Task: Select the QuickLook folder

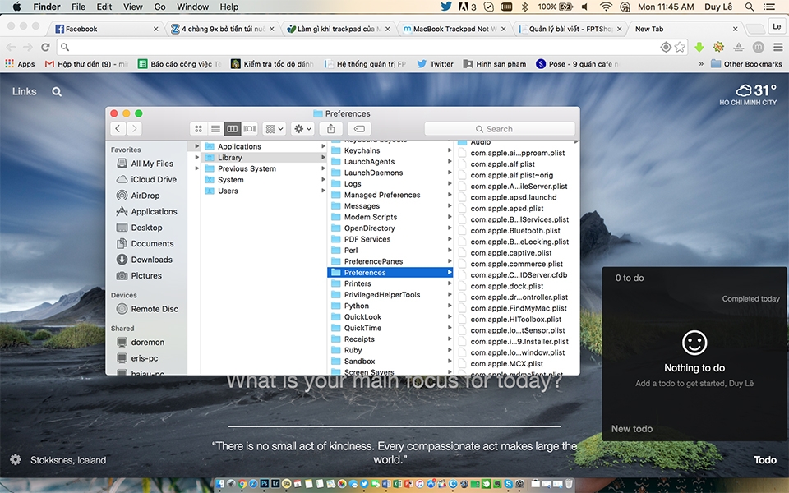Action: point(390,317)
